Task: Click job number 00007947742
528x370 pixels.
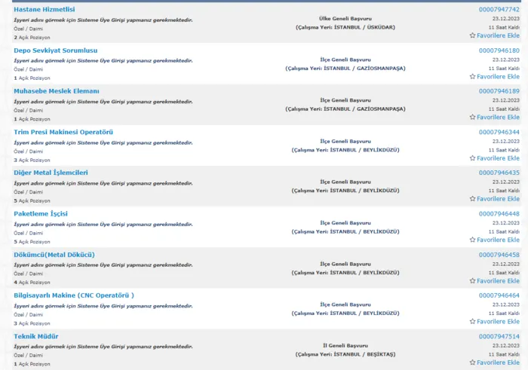Action: click(499, 9)
